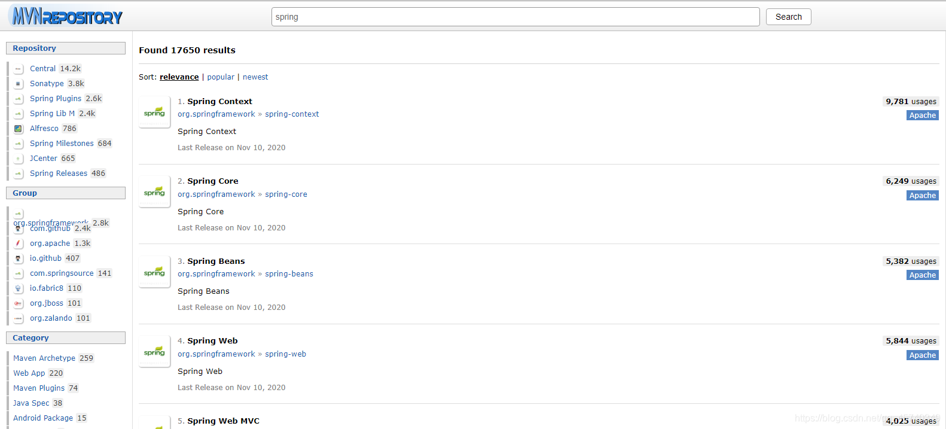Screen dimensions: 946x429
Task: Filter by the Spring Plugins link
Action: pos(56,99)
